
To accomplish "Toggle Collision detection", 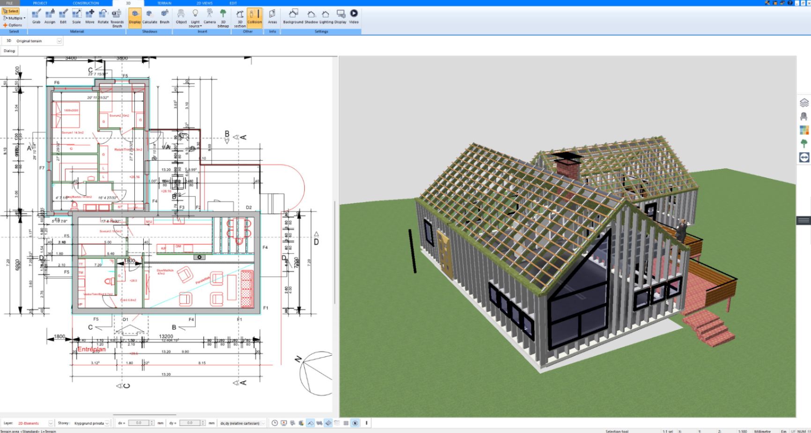I will (x=254, y=18).
